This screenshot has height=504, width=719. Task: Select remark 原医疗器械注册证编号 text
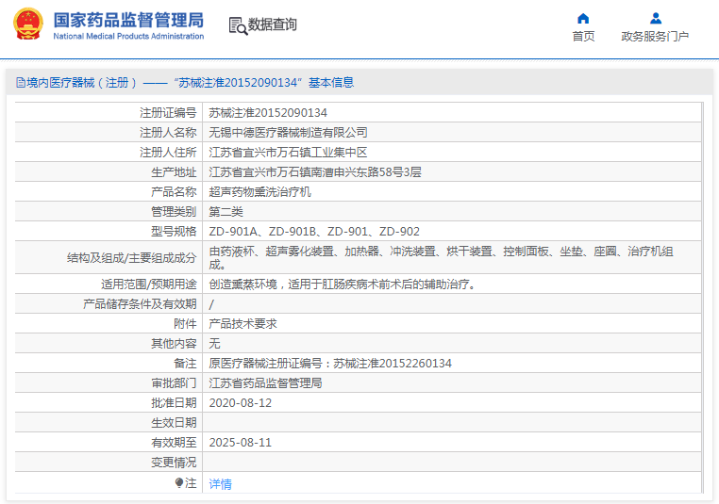[x=330, y=364]
